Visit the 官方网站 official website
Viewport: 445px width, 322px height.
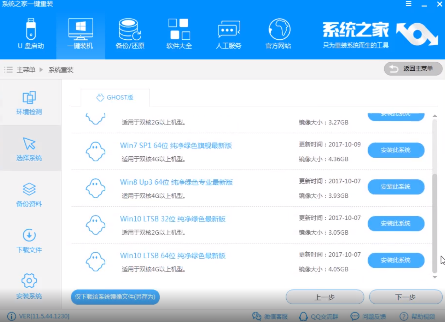(x=278, y=33)
